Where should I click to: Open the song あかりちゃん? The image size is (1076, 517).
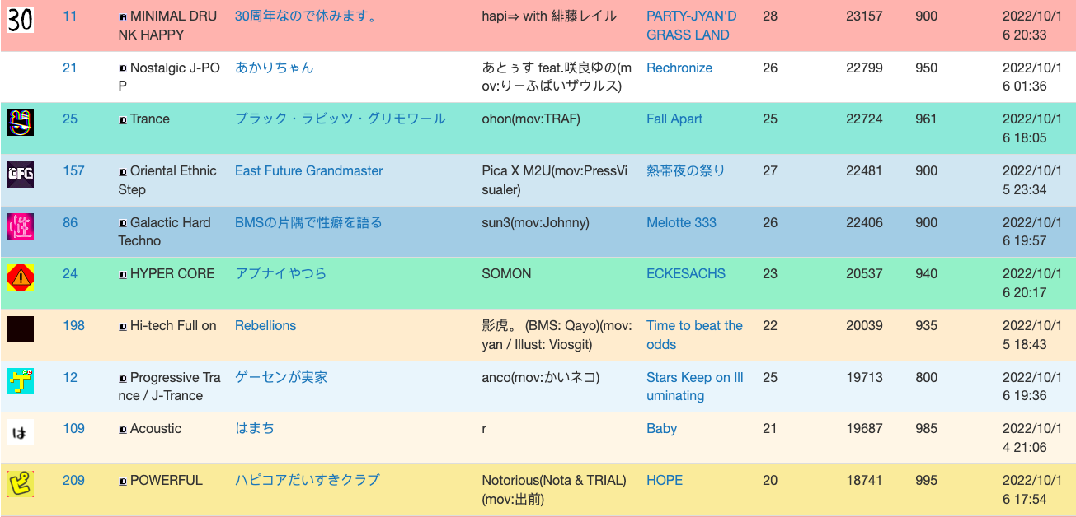274,68
